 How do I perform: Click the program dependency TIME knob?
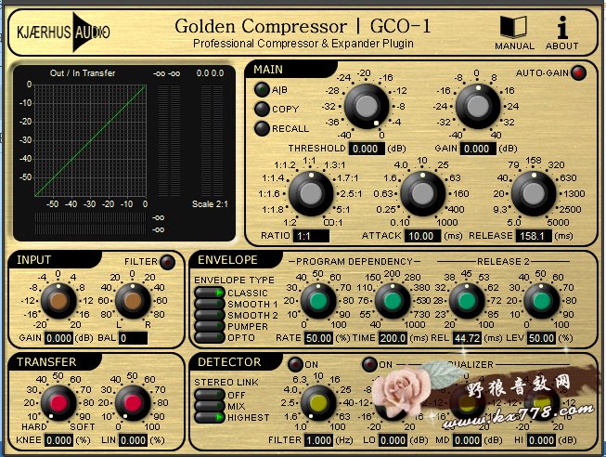(393, 301)
